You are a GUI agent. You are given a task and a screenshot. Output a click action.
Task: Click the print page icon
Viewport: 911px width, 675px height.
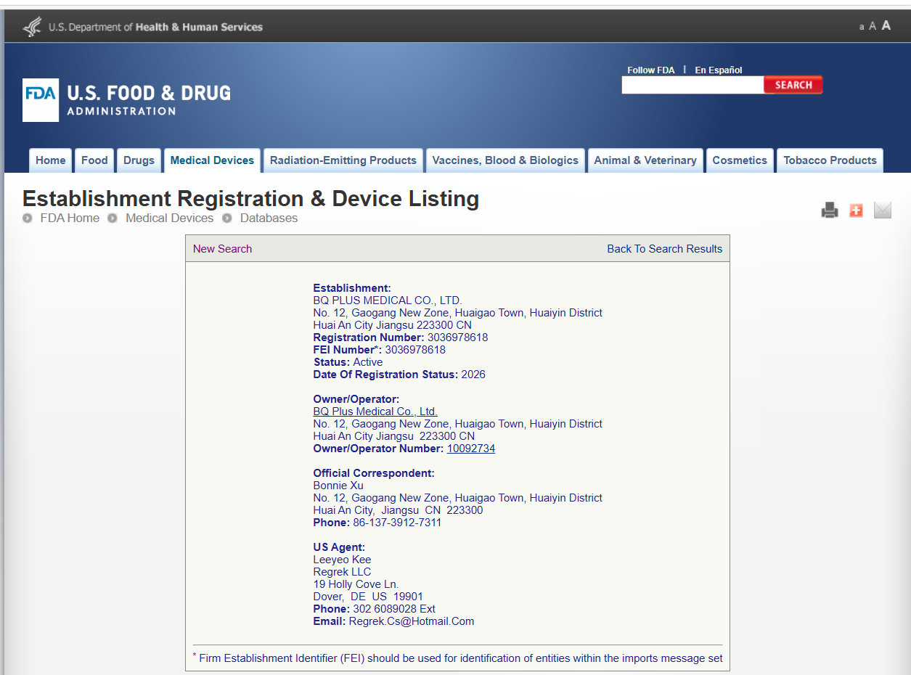coord(830,210)
